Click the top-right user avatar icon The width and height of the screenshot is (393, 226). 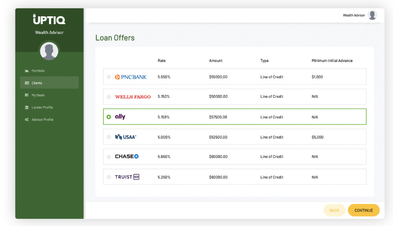pyautogui.click(x=372, y=15)
